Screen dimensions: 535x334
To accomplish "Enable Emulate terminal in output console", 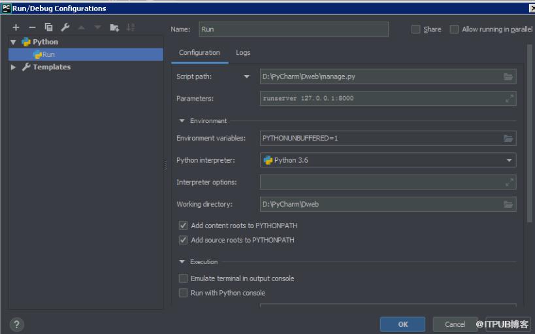I will click(183, 278).
